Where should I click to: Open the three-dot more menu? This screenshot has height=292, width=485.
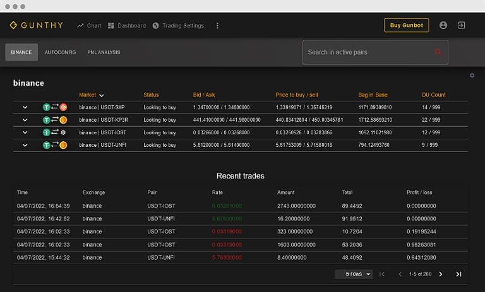coord(217,26)
